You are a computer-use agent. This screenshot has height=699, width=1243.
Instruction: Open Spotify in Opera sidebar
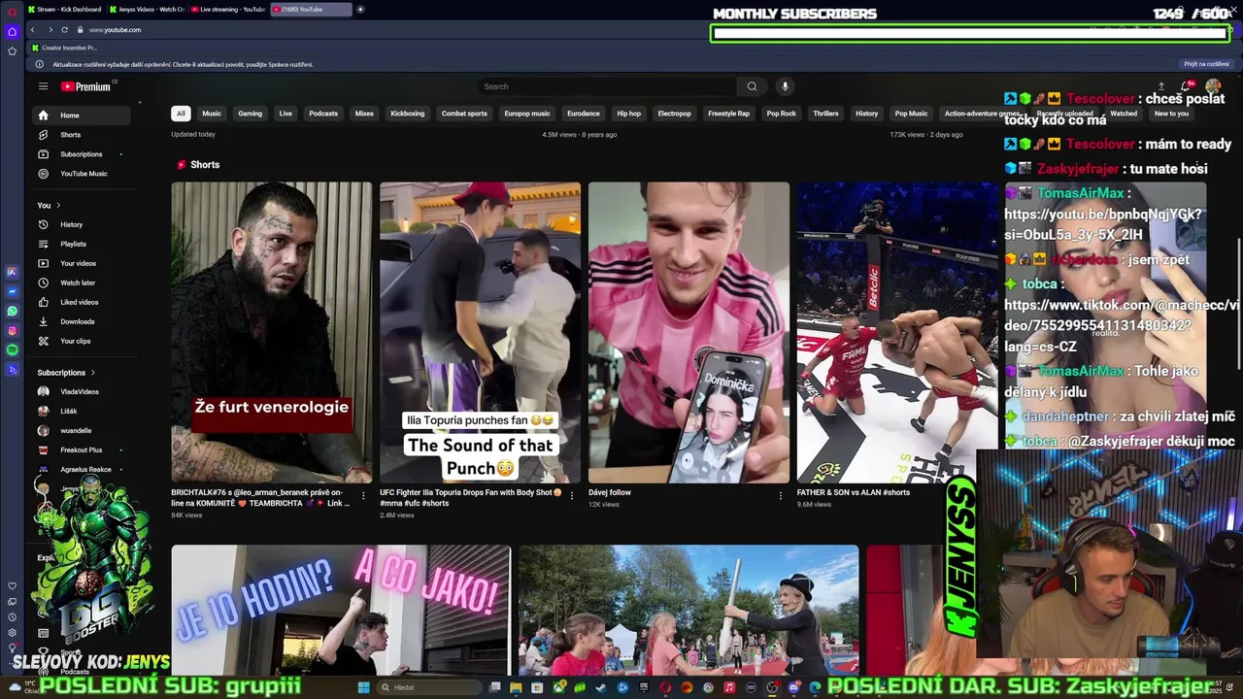[12, 349]
